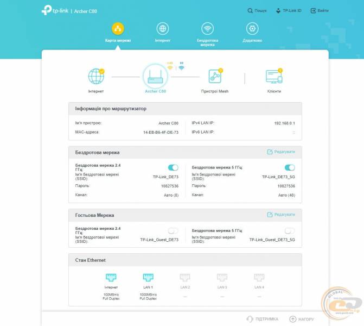Screen dimensions: 364x326
Task: Select the Archer C80 router icon
Action: (155, 77)
